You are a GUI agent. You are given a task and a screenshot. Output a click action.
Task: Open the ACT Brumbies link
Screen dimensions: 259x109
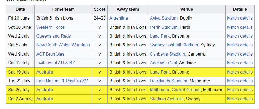pos(50,54)
